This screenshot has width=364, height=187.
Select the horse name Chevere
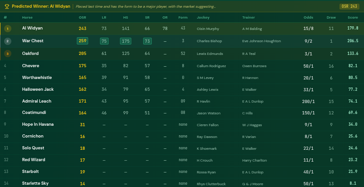[30, 66]
